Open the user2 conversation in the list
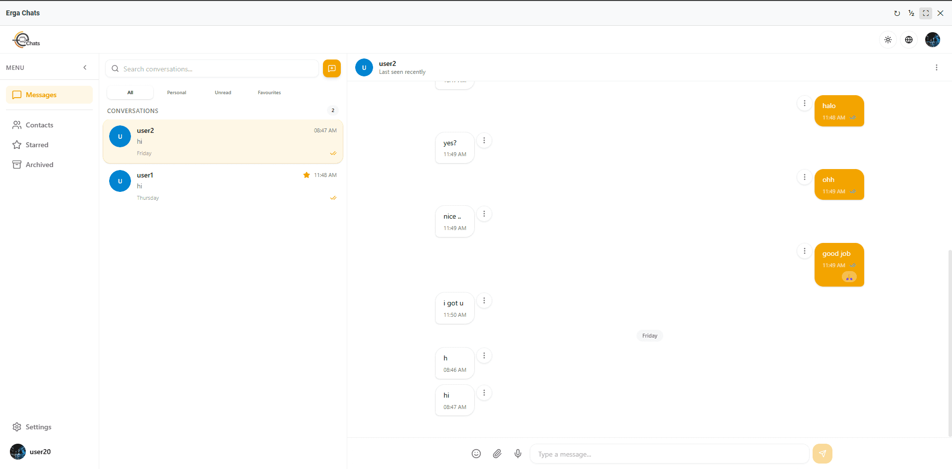Image resolution: width=952 pixels, height=469 pixels. click(223, 141)
